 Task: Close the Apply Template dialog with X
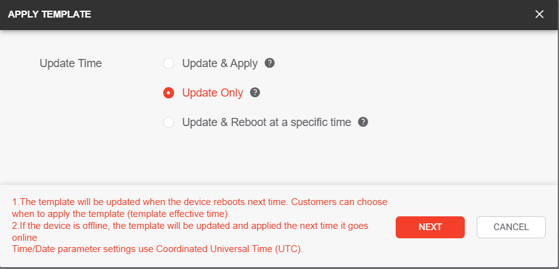pyautogui.click(x=540, y=14)
